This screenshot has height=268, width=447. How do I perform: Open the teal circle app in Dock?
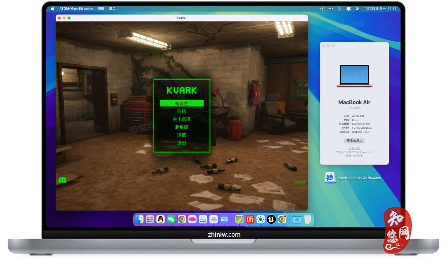point(261,219)
